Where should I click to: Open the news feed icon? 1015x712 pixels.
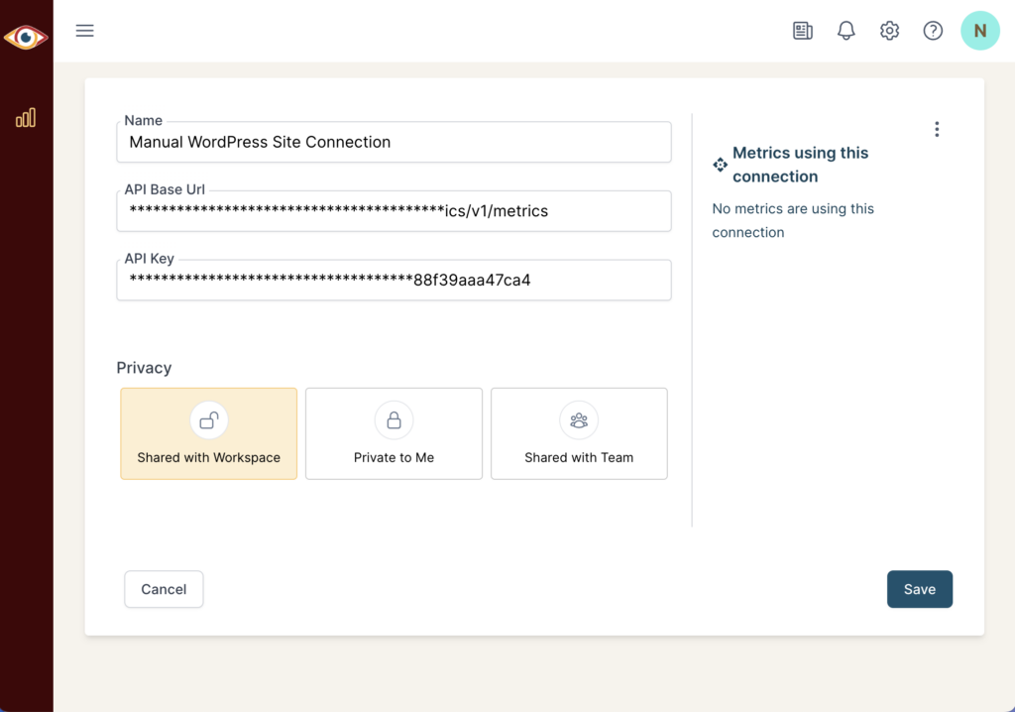click(802, 31)
